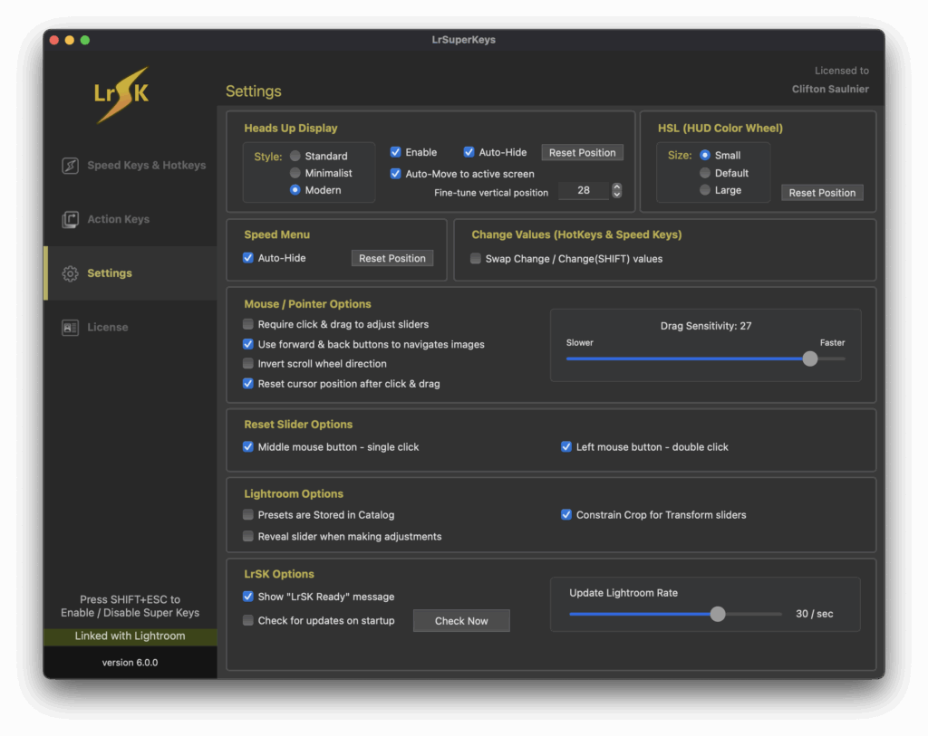The image size is (928, 736).
Task: Click the License card icon in sidebar
Action: point(71,327)
